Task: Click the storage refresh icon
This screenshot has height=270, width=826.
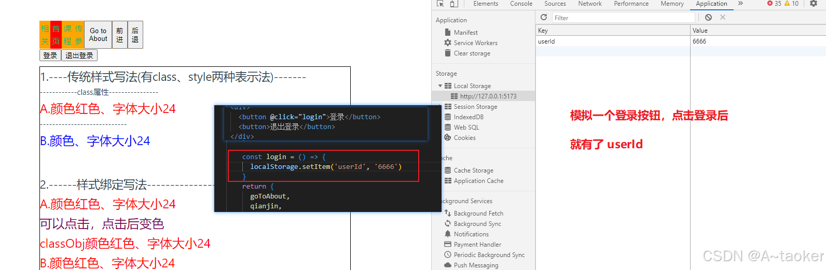Action: (544, 17)
